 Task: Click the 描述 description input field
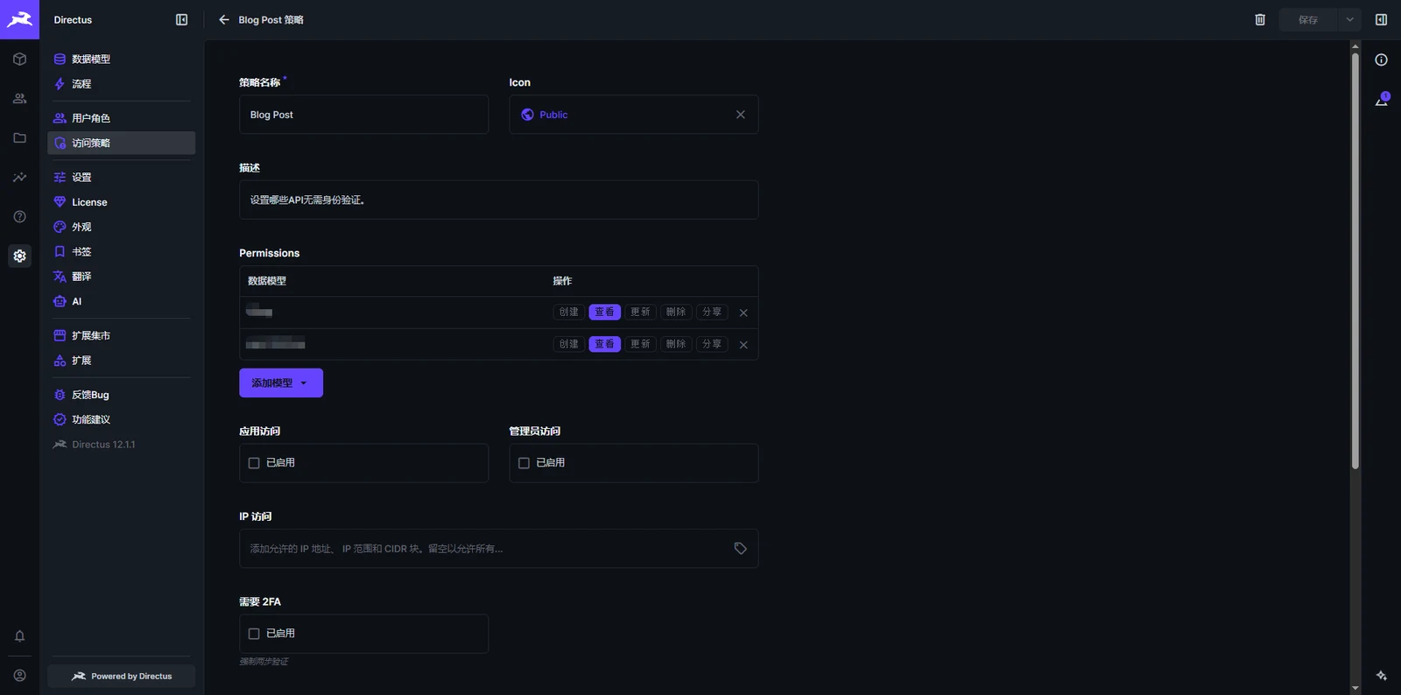click(498, 200)
